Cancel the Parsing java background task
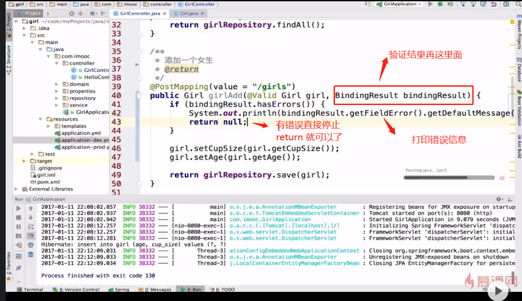The image size is (522, 301). (x=502, y=178)
